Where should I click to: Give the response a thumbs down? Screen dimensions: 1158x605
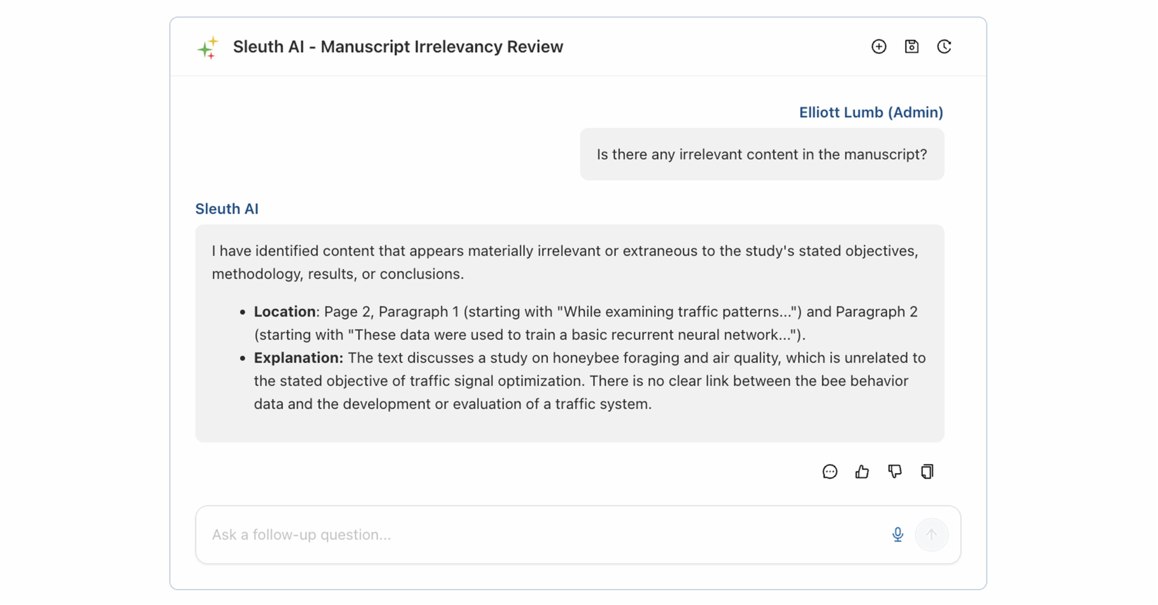pyautogui.click(x=895, y=472)
